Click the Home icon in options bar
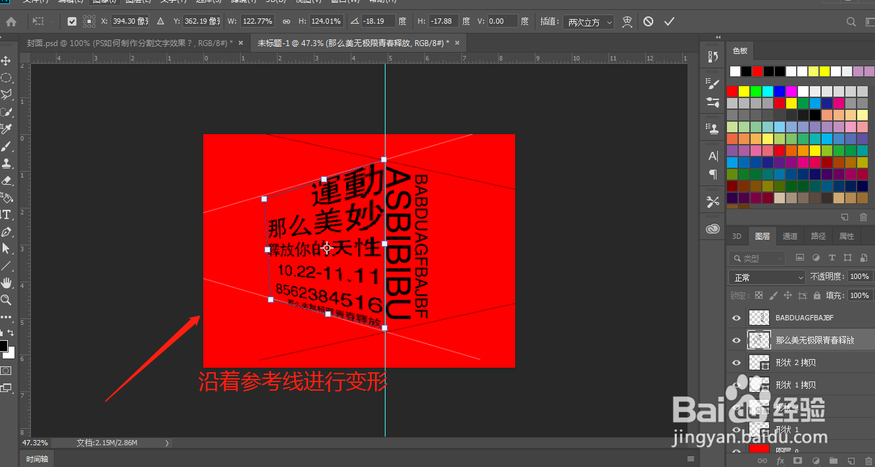This screenshot has height=467, width=875. click(x=11, y=22)
